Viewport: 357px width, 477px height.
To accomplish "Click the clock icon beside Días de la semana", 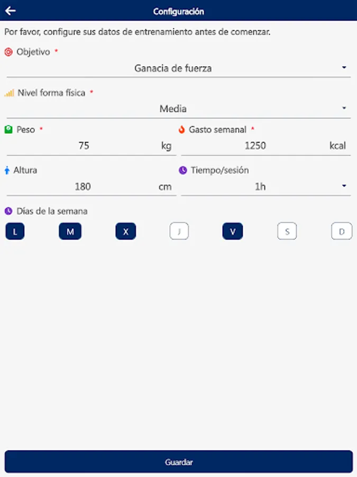I will click(8, 211).
